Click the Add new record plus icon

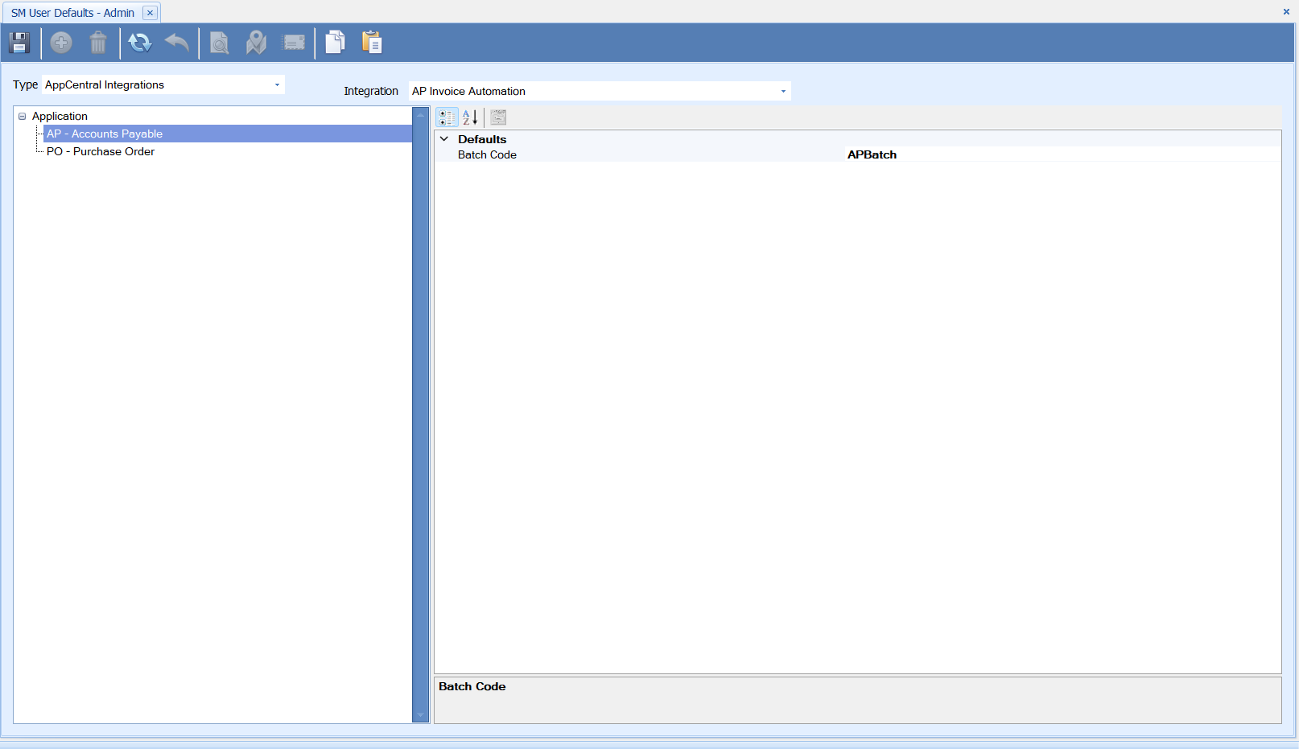click(x=61, y=43)
